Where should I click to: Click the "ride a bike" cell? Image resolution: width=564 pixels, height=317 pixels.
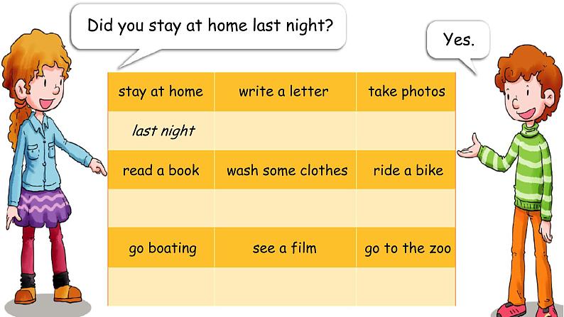406,170
